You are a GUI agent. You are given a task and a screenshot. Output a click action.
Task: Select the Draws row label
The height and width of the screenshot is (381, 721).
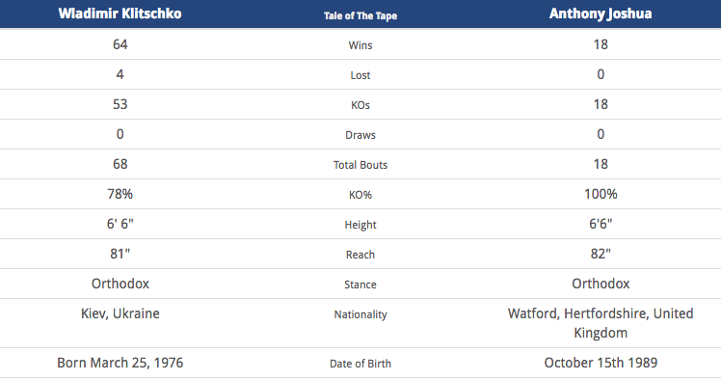360,135
